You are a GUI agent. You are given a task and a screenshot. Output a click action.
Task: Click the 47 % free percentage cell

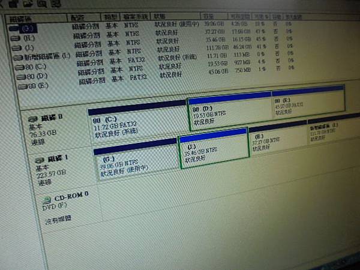point(259,31)
